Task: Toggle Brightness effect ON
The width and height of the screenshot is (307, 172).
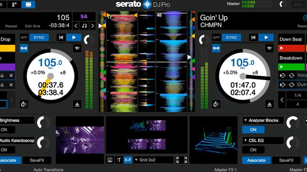Action: pyautogui.click(x=7, y=130)
